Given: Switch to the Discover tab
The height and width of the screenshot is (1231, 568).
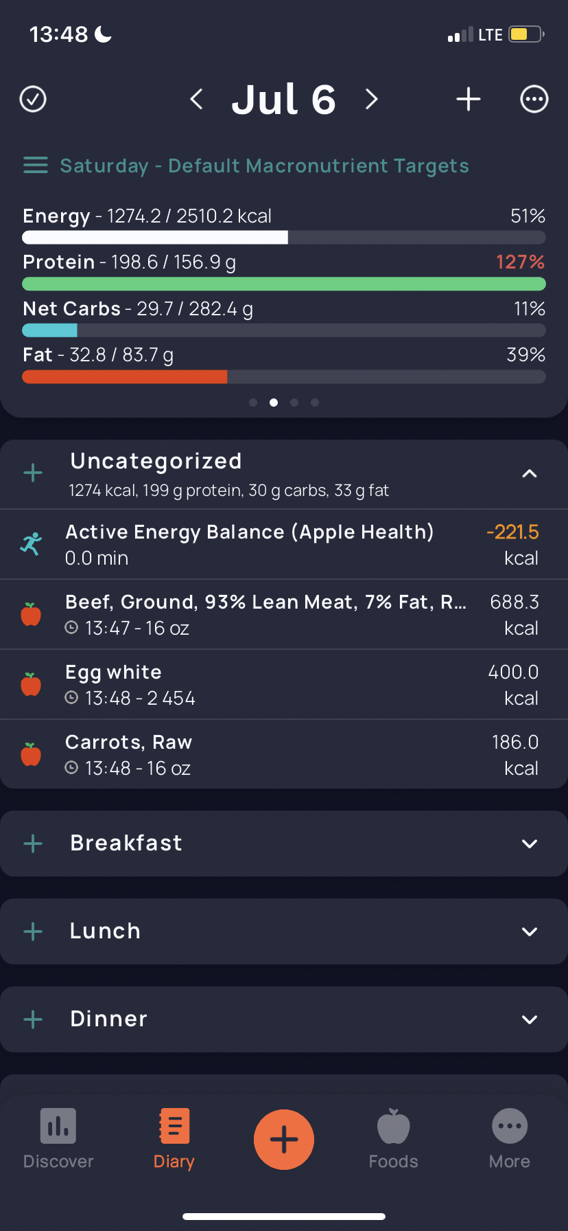Looking at the screenshot, I should tap(58, 1139).
